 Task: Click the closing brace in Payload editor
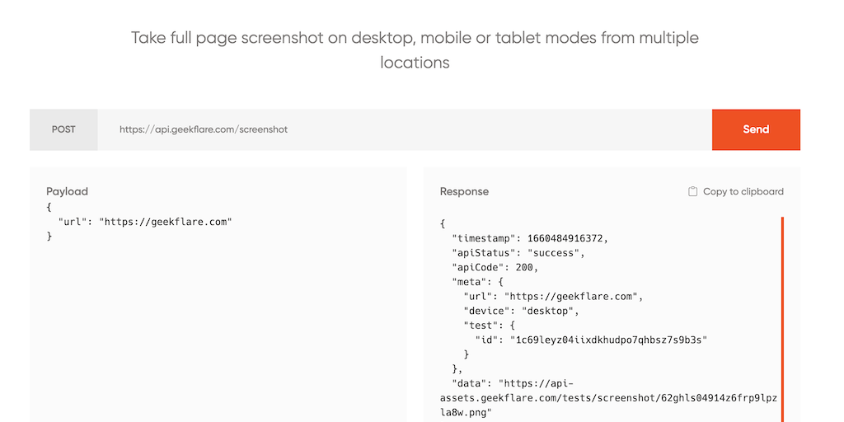coord(49,237)
